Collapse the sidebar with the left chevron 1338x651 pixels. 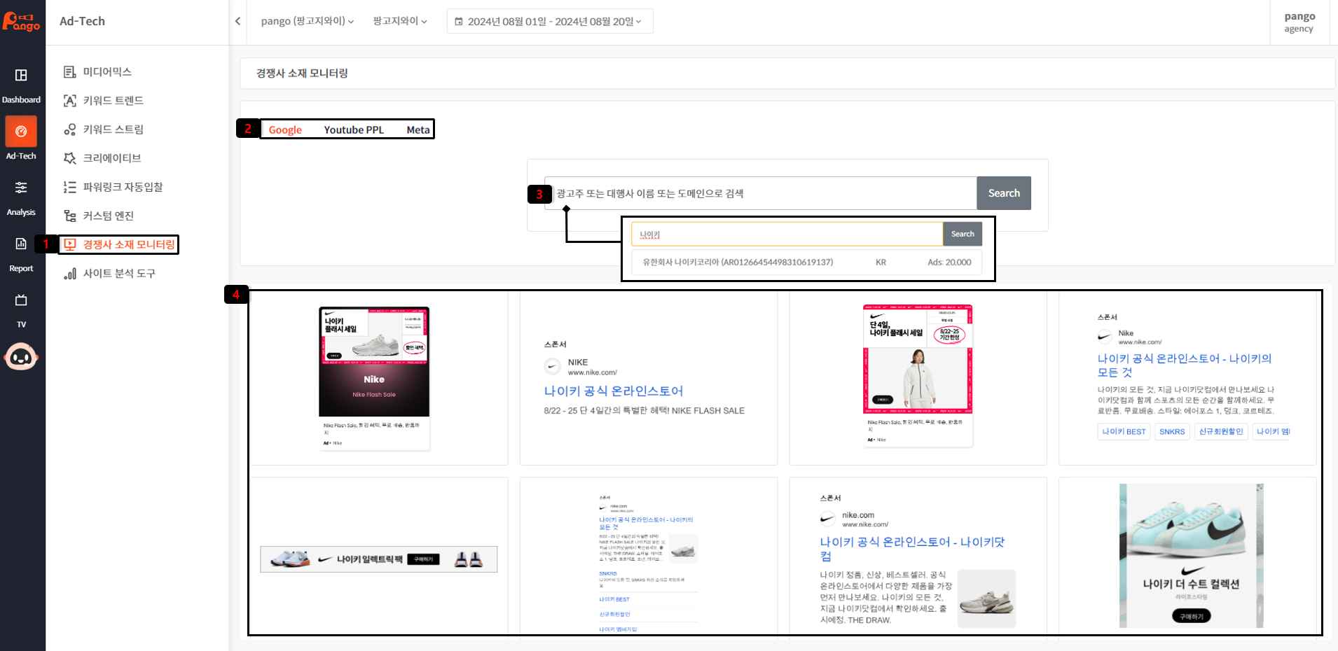pos(237,21)
